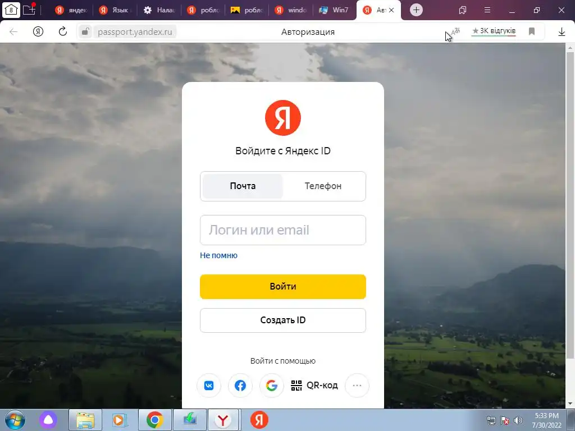
Task: Go back with the arrow button
Action: pos(13,32)
